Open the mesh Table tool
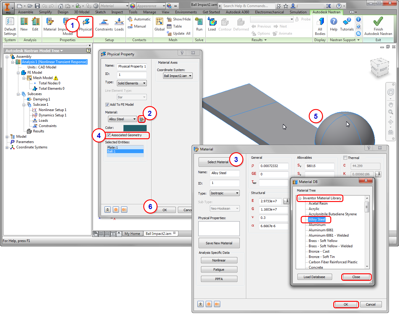This screenshot has height=316, width=399. pos(174,26)
